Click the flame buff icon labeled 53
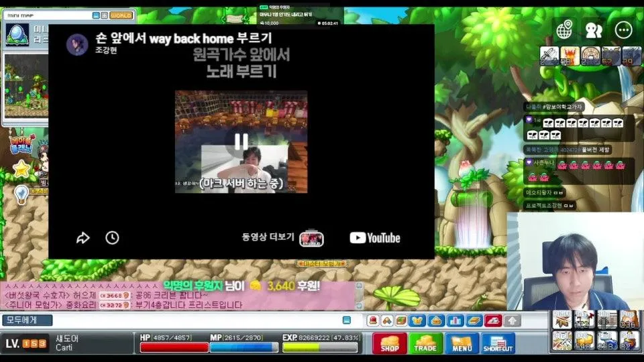The image size is (644, 362). pyautogui.click(x=570, y=56)
